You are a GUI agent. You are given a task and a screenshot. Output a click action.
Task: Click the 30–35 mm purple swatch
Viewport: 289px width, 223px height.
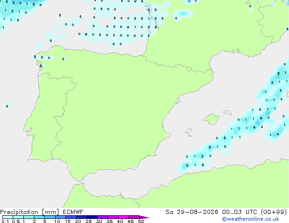coord(102,217)
